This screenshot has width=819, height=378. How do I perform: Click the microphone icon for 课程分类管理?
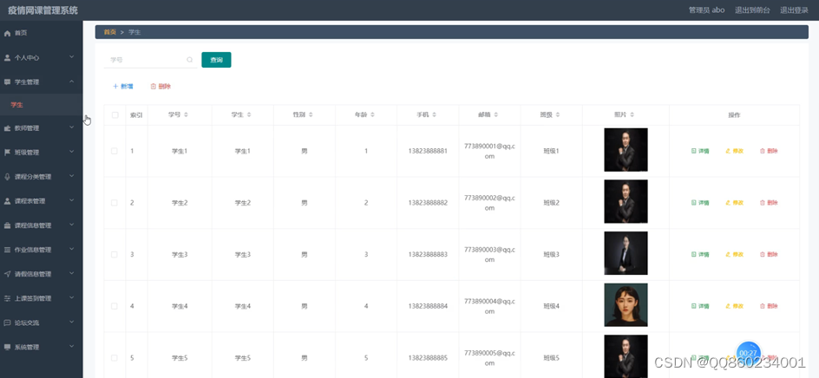[7, 177]
